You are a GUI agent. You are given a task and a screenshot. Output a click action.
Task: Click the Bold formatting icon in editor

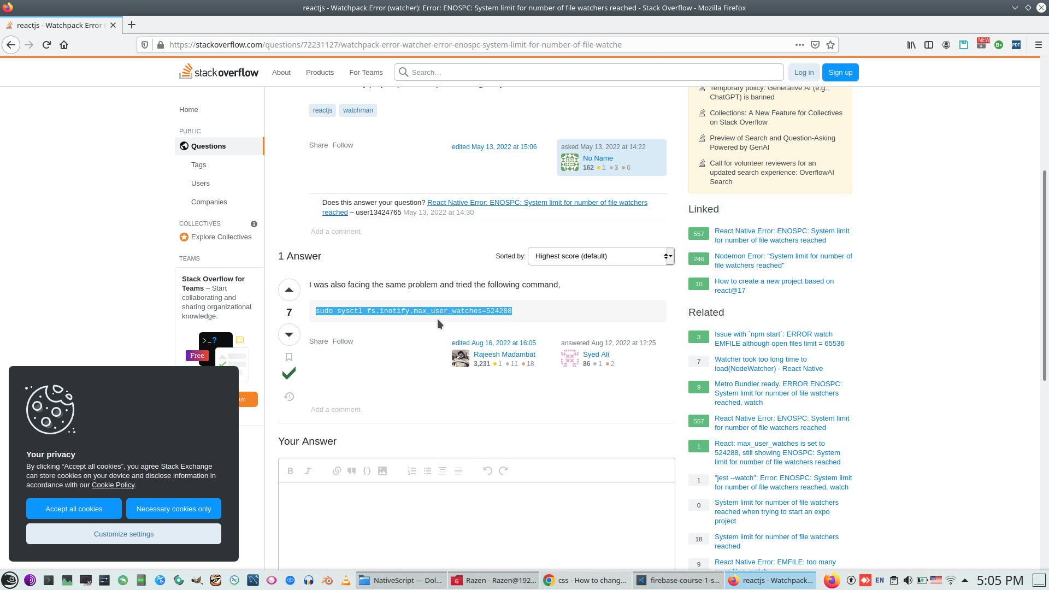coord(290,471)
